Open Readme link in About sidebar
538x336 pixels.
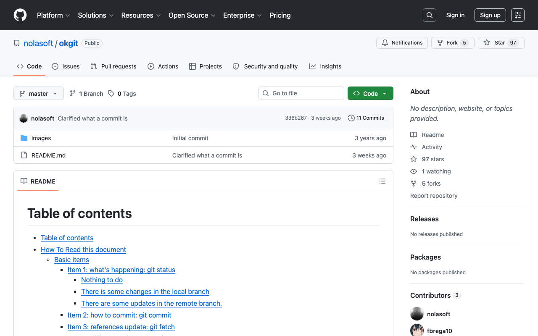coord(427,135)
